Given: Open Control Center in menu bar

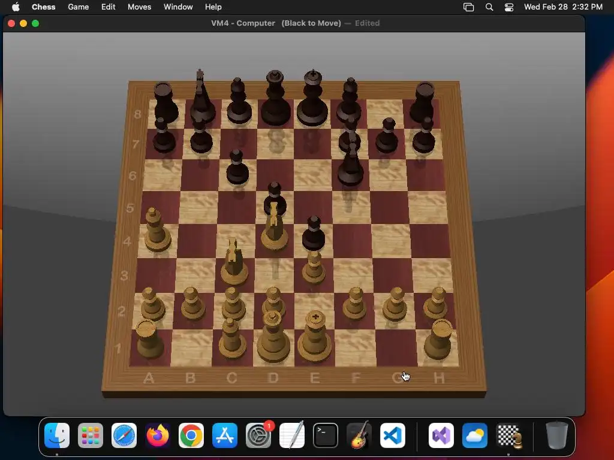Looking at the screenshot, I should tap(508, 7).
